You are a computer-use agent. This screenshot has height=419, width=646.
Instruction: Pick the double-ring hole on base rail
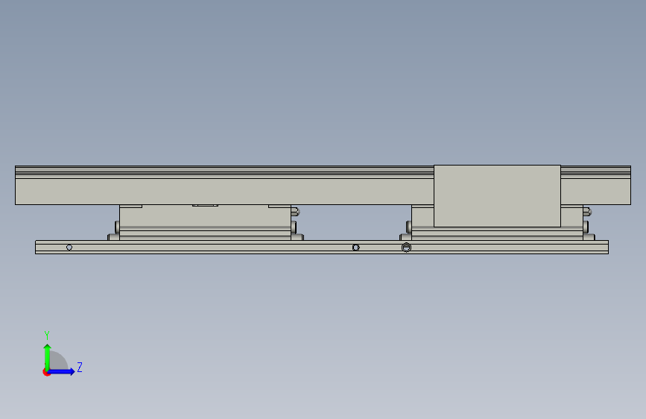pos(406,248)
